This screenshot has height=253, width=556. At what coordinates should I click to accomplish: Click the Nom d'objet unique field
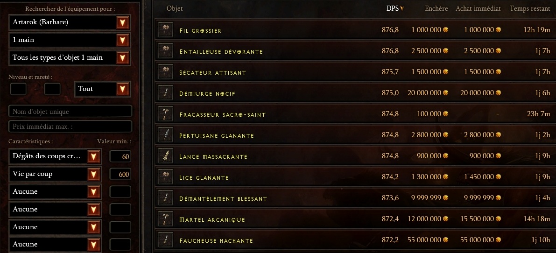pyautogui.click(x=70, y=111)
